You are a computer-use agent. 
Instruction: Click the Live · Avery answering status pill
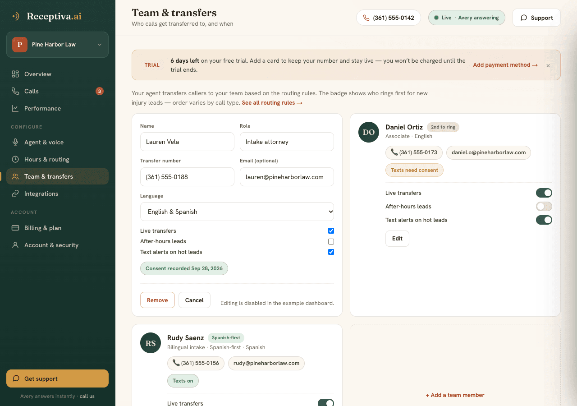(x=467, y=18)
